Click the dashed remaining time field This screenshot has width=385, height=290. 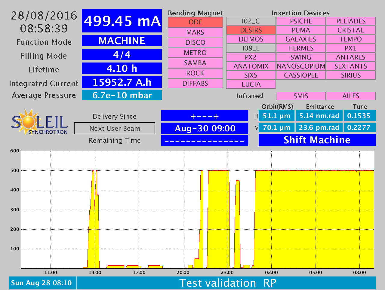pyautogui.click(x=205, y=141)
